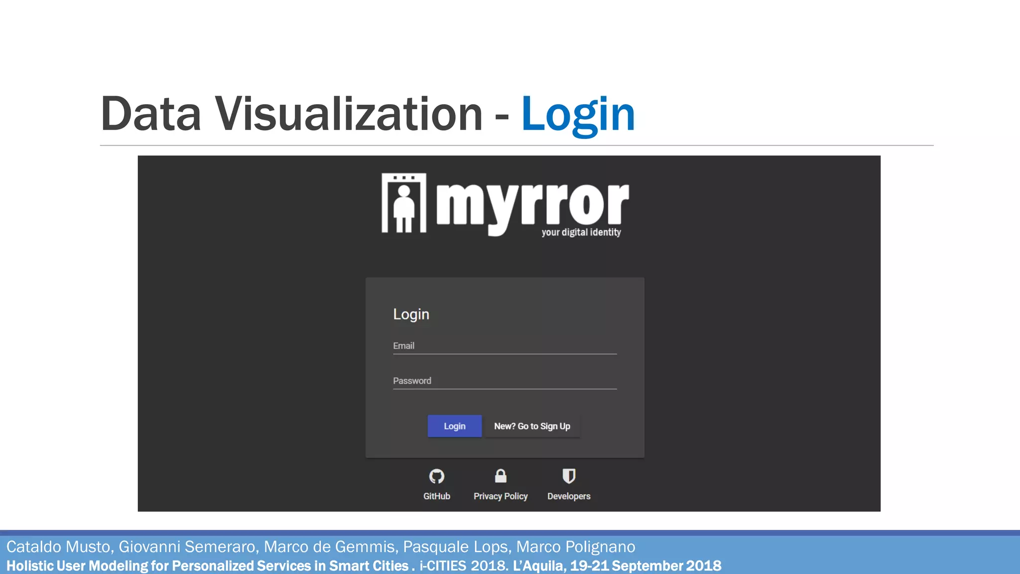Click the 'your digital identity' tagline
The image size is (1020, 574).
pyautogui.click(x=581, y=232)
